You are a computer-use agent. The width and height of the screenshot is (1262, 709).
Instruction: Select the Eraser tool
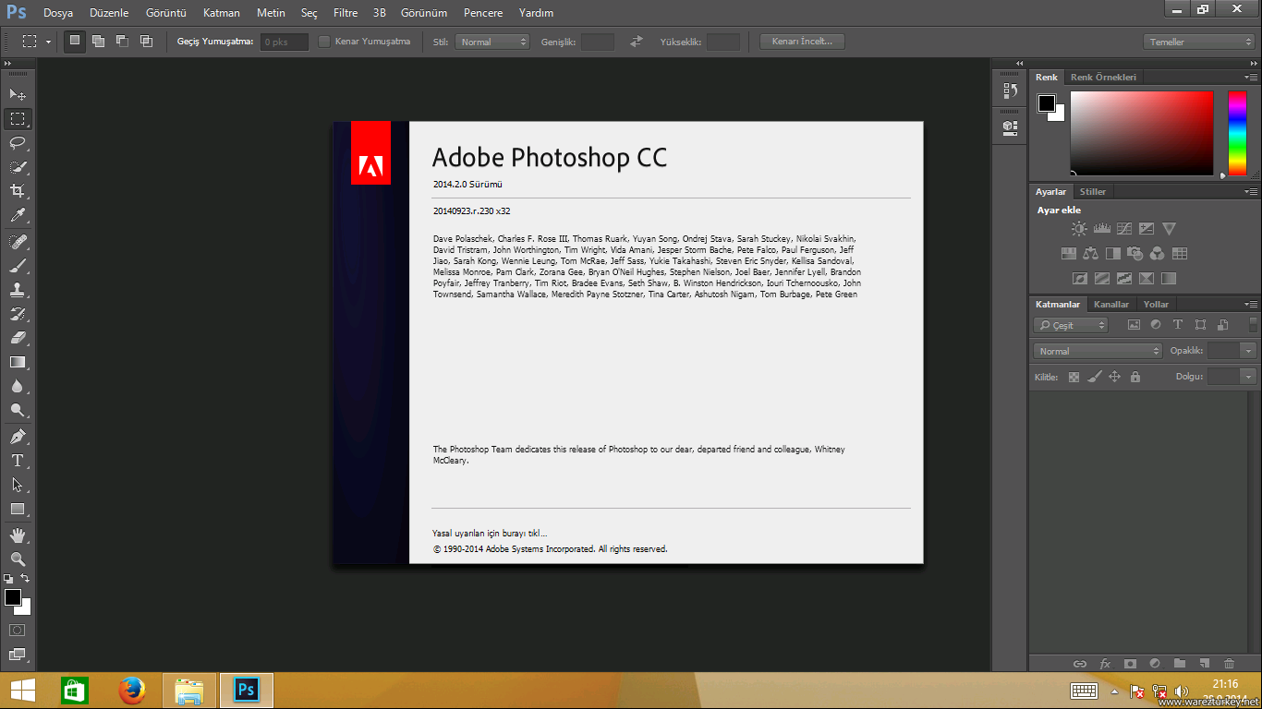pos(18,338)
